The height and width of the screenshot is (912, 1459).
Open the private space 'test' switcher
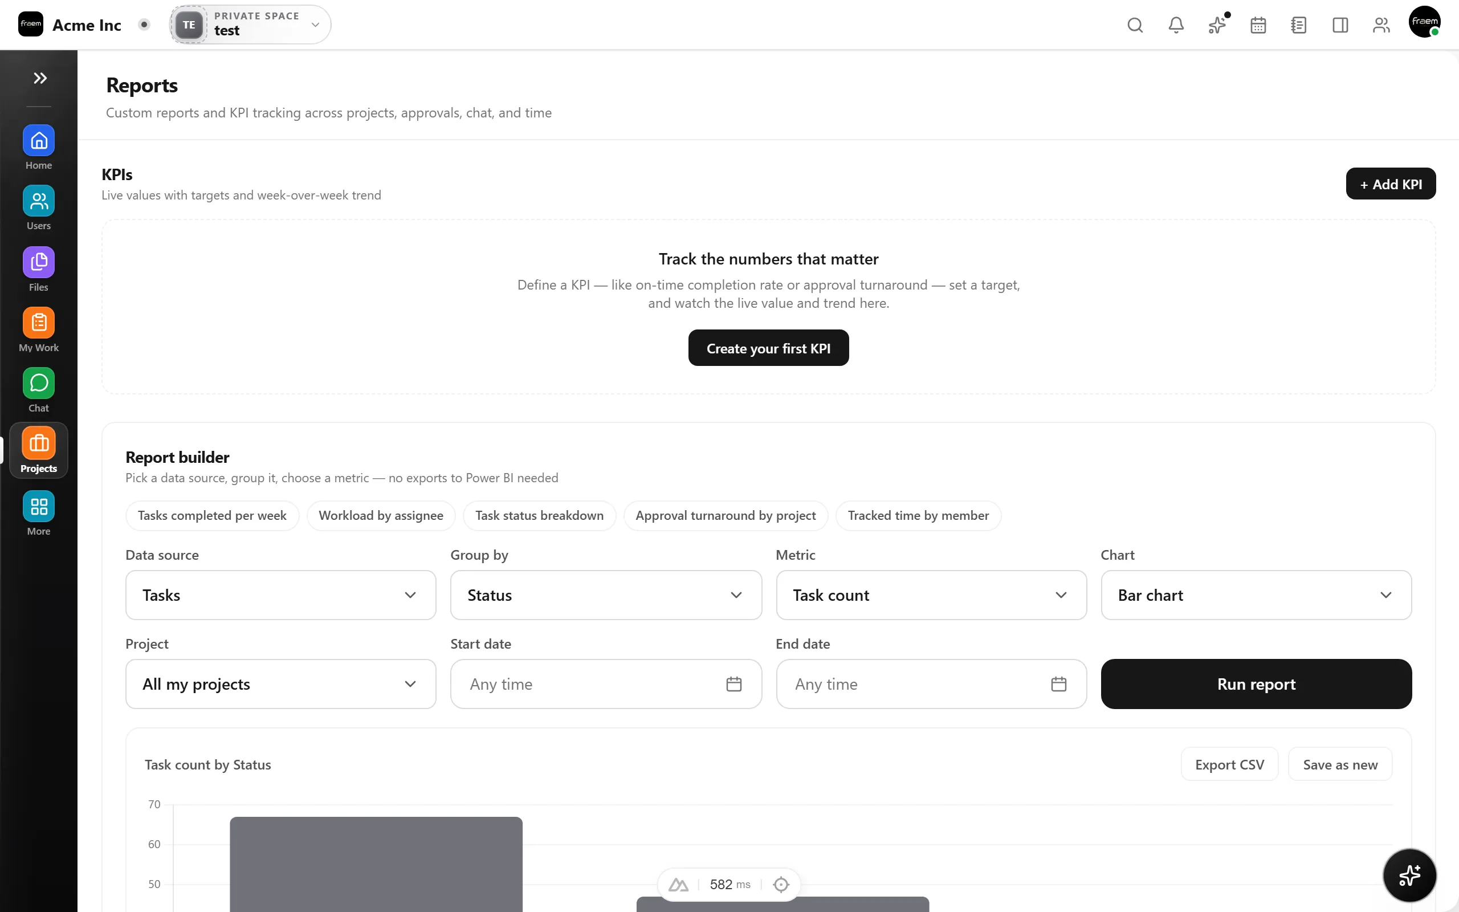tap(250, 25)
